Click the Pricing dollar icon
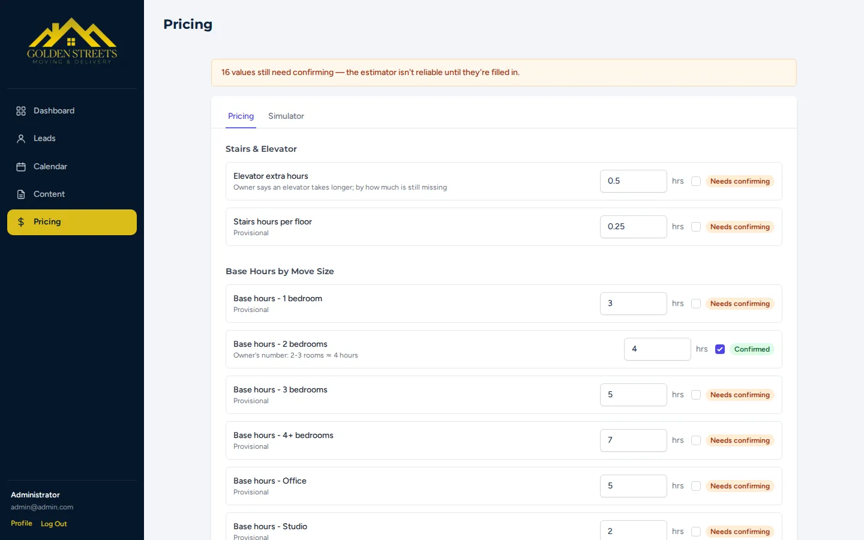The width and height of the screenshot is (864, 540). click(x=21, y=222)
